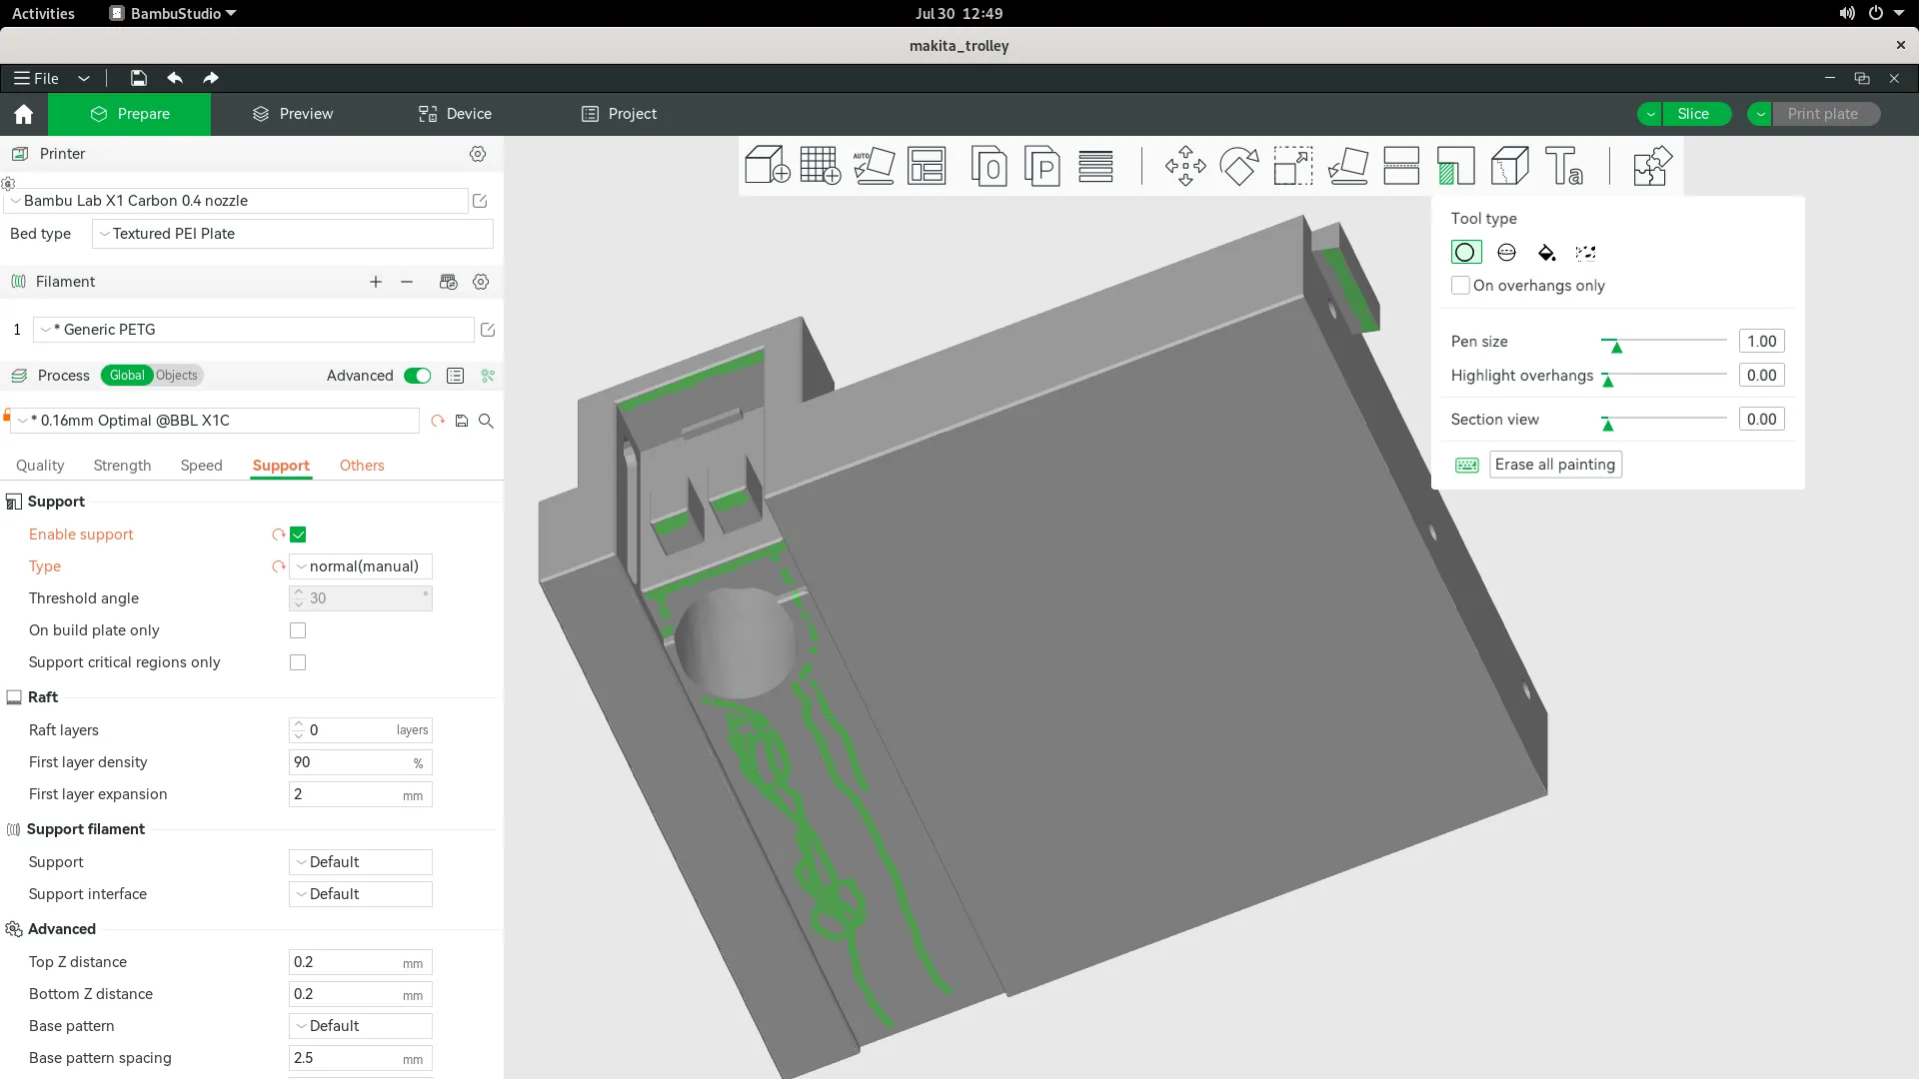Open the support Type dropdown
Screen dimensions: 1919x1079
(x=361, y=566)
